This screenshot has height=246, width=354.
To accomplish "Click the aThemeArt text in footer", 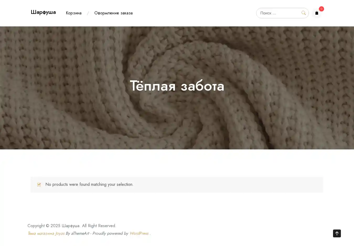I will click(x=80, y=233).
